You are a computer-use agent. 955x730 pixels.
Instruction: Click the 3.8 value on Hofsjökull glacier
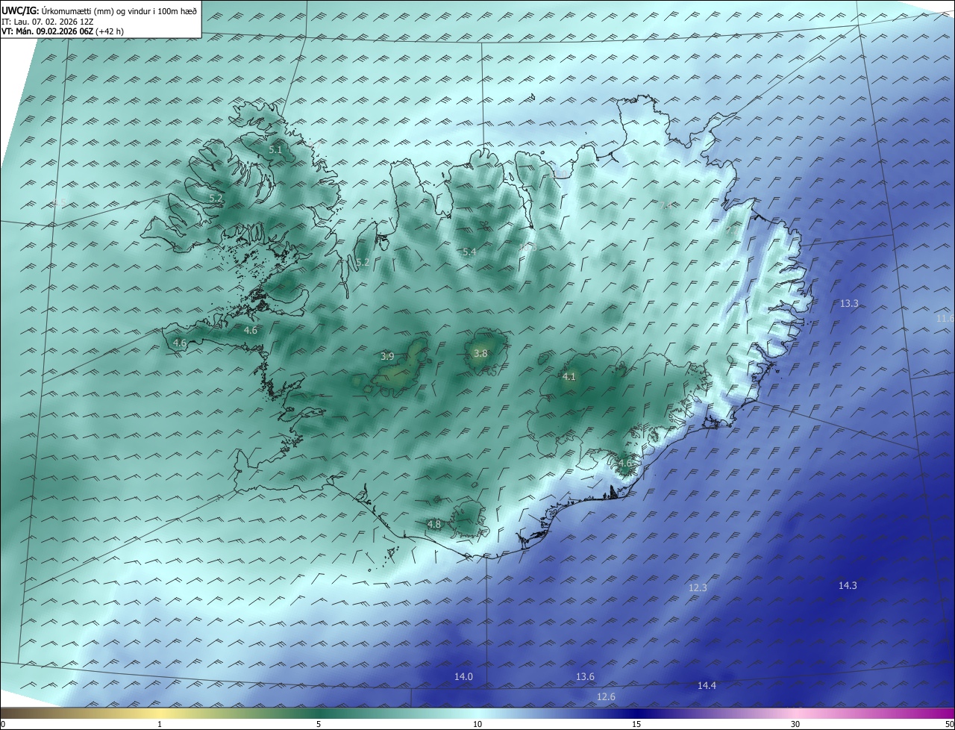(480, 354)
